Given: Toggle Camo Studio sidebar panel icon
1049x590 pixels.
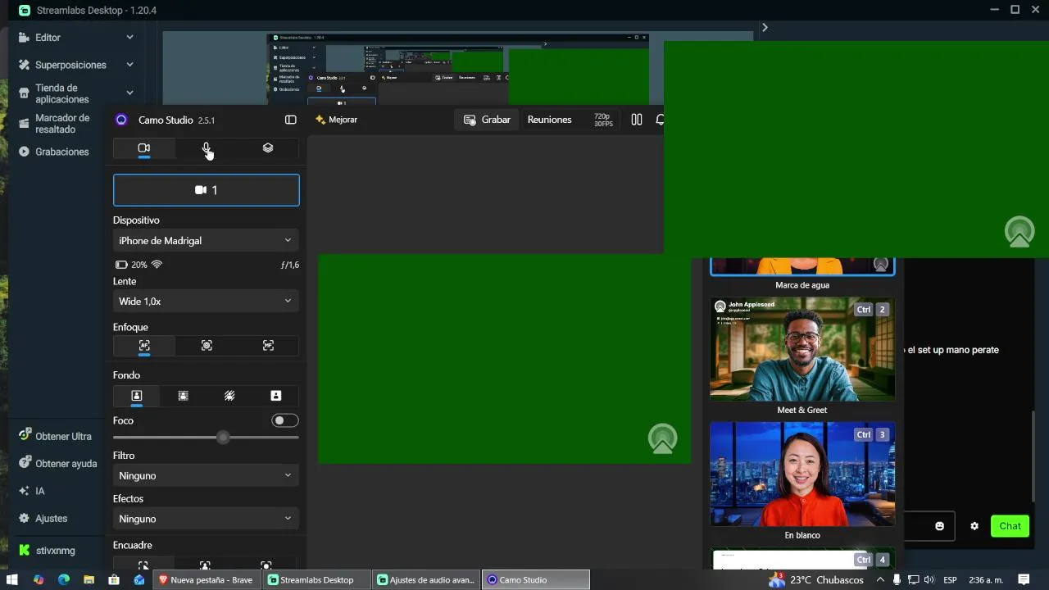Looking at the screenshot, I should (x=290, y=120).
